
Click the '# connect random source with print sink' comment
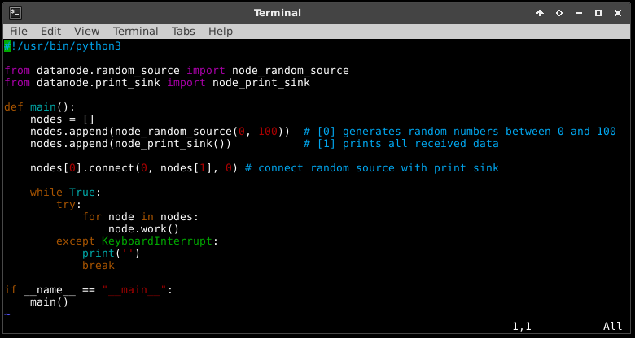click(371, 168)
